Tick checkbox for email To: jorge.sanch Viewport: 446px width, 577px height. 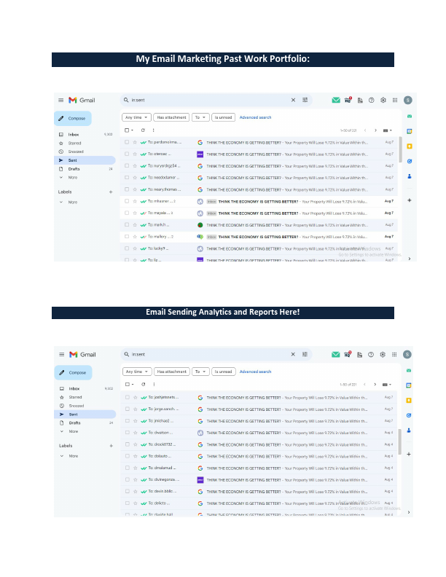[x=128, y=409]
